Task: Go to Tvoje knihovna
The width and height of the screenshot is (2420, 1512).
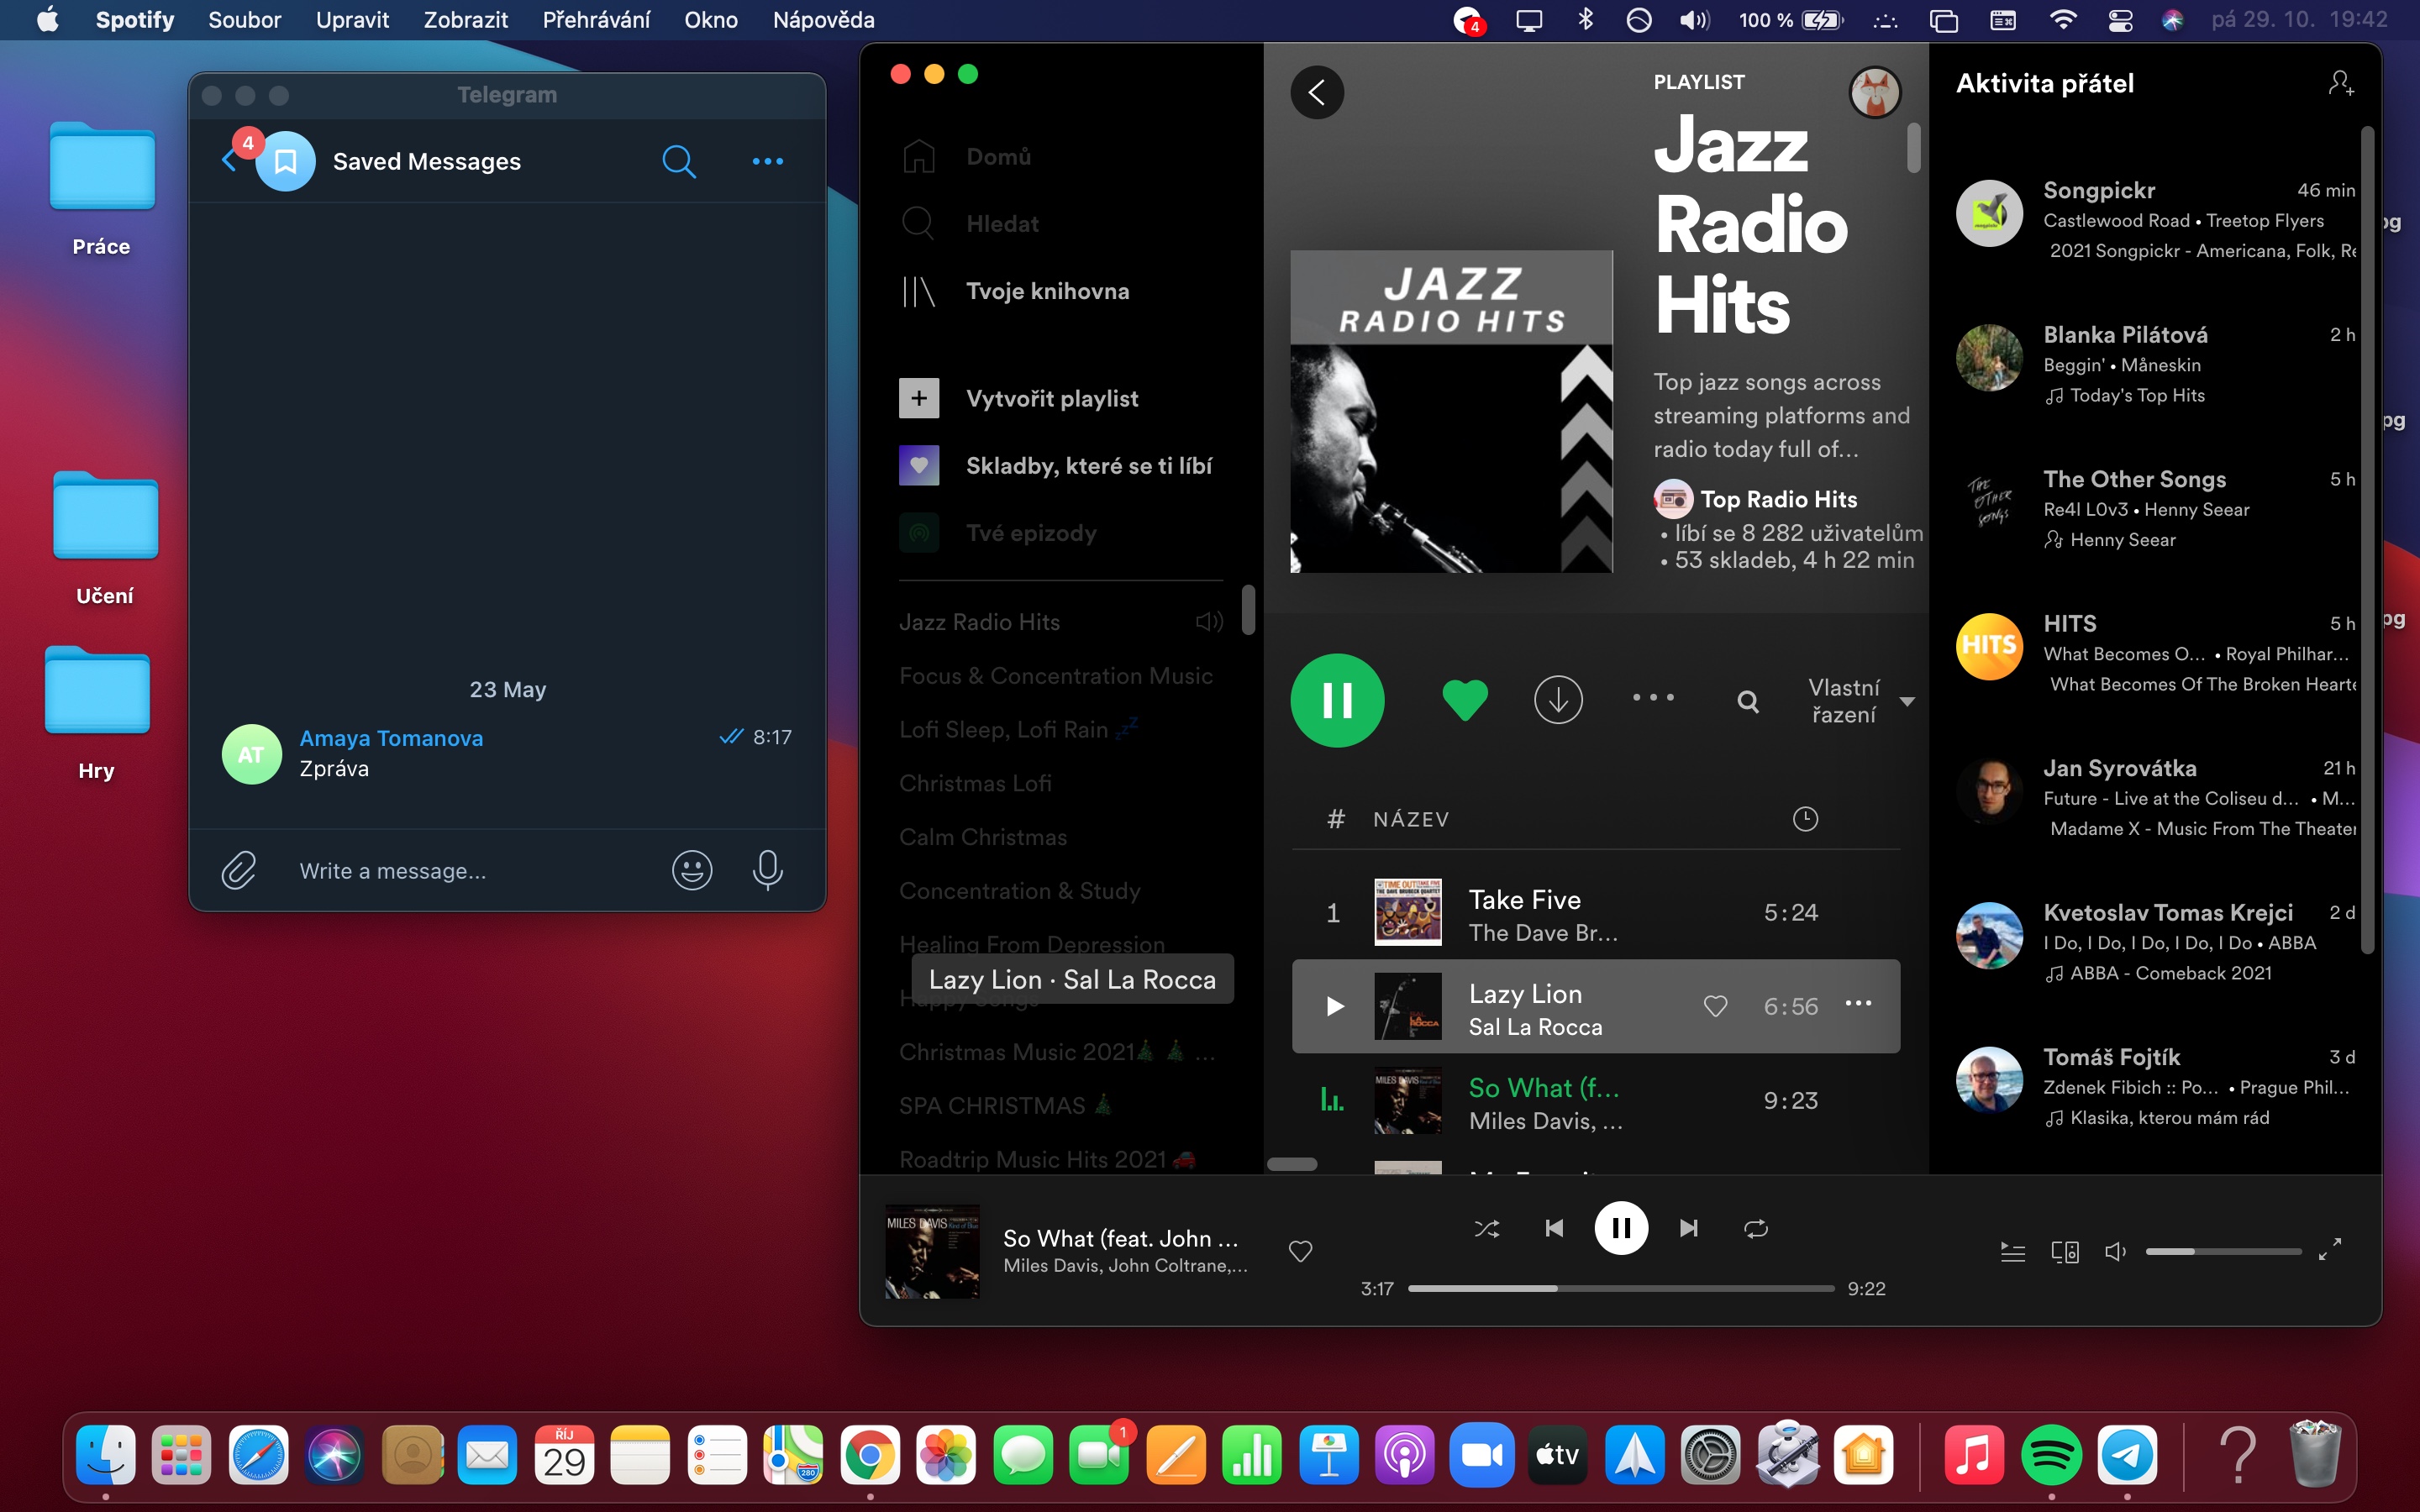Action: coord(1047,291)
